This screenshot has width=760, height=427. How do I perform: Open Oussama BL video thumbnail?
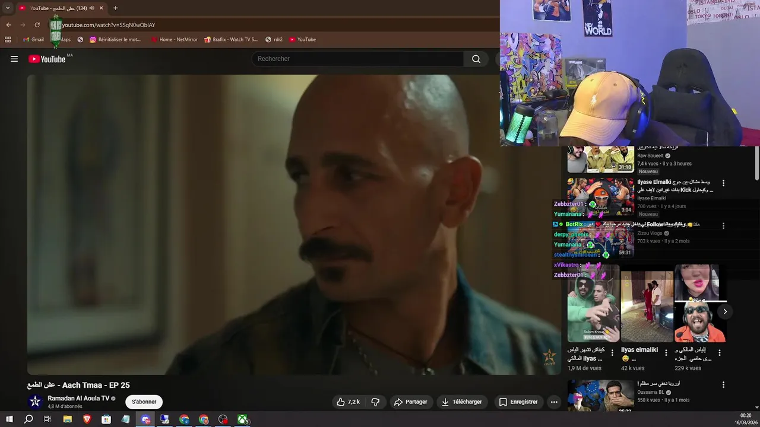(600, 396)
